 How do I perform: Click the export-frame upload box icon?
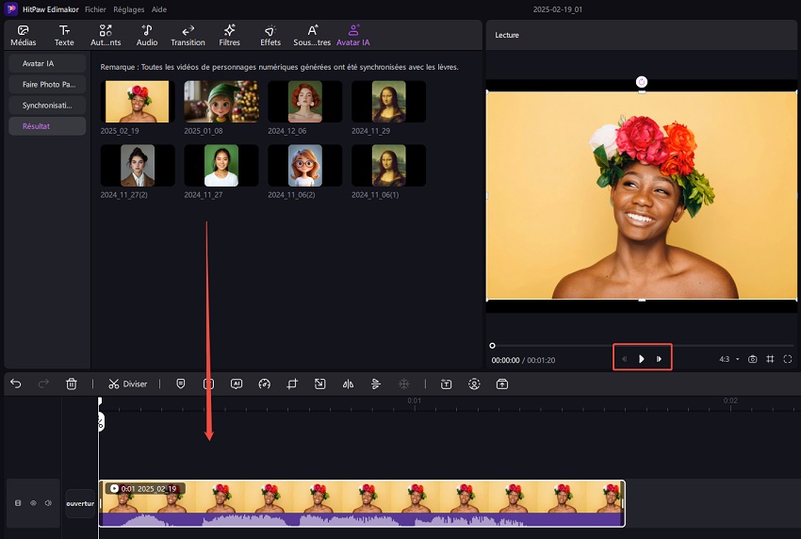pos(502,384)
